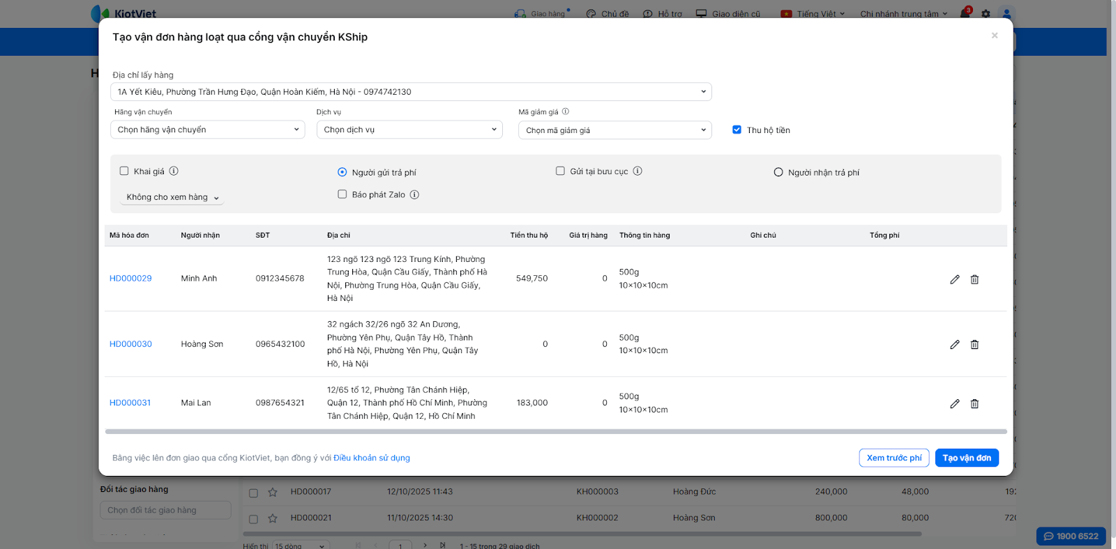The image size is (1116, 549).
Task: Click info icon for Gửi tại bưu cục
Action: point(638,171)
